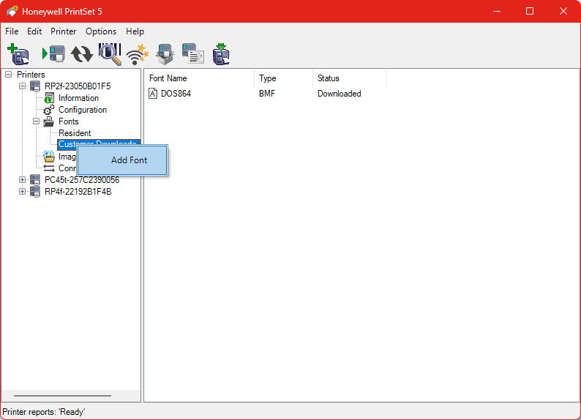This screenshot has height=420, width=581.
Task: Expand the PC45t-257C2390056 printer node
Action: point(22,180)
